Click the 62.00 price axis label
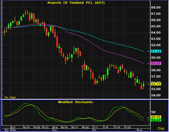 [156, 45]
